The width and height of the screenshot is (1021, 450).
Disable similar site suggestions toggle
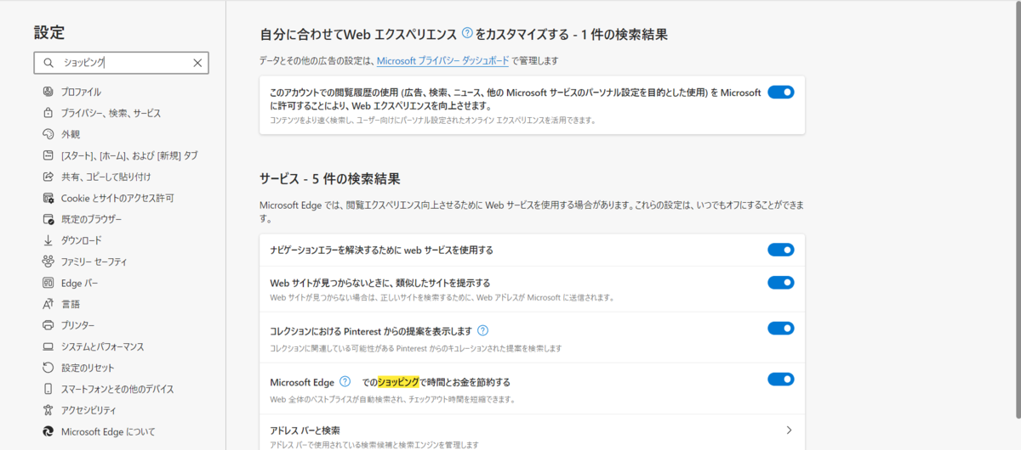[780, 282]
